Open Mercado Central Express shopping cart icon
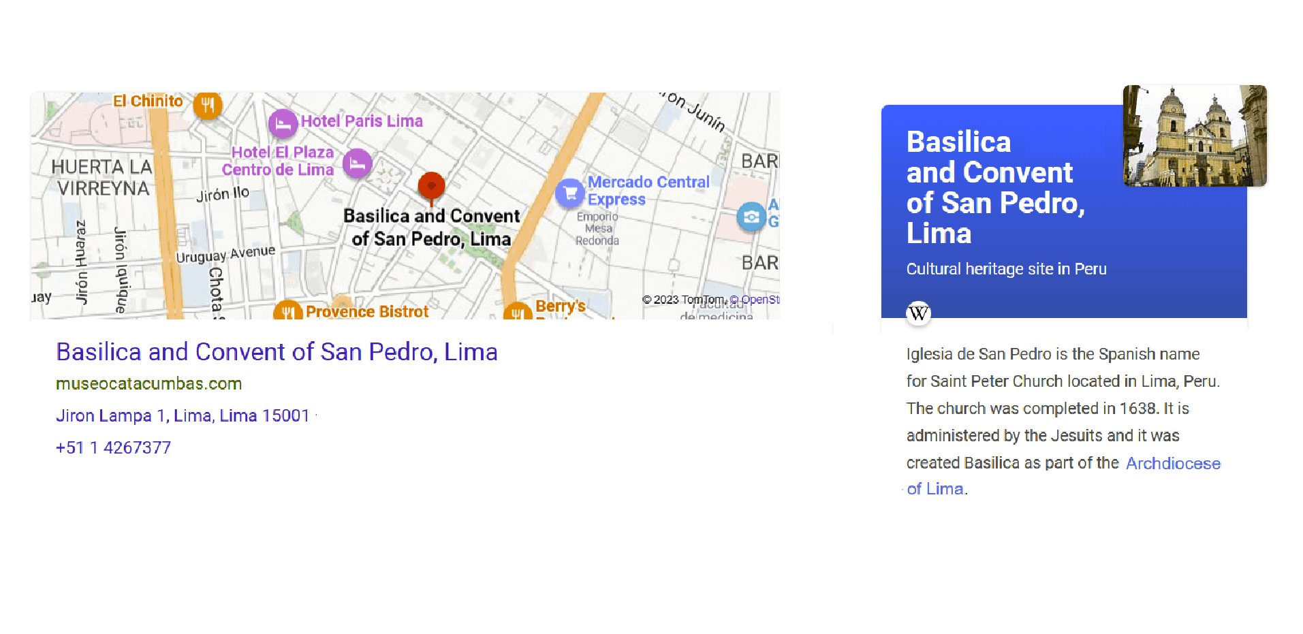1303x634 pixels. coord(570,193)
